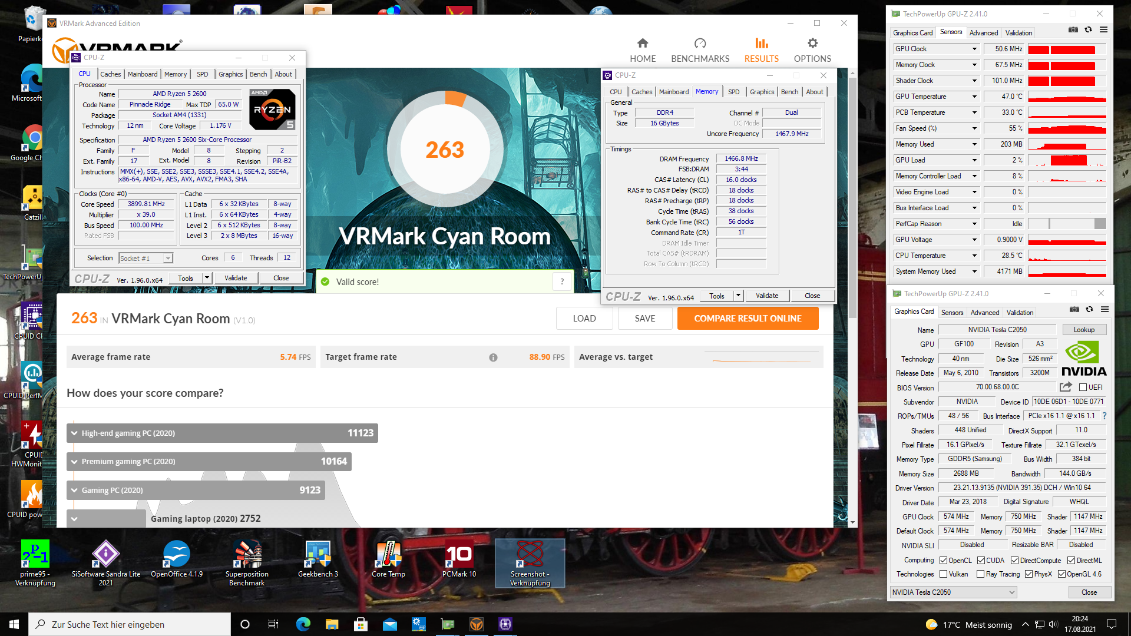Switch to Mainboard tab in left CPU-Z
The width and height of the screenshot is (1131, 636).
(x=143, y=74)
